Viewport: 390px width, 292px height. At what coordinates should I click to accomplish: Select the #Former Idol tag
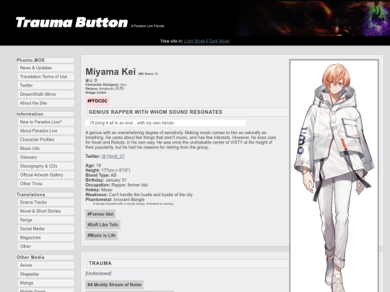click(x=100, y=214)
